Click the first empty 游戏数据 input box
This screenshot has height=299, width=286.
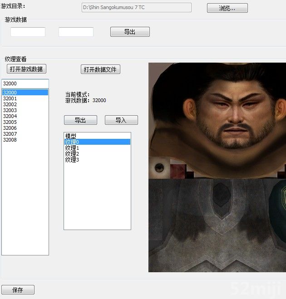point(28,32)
